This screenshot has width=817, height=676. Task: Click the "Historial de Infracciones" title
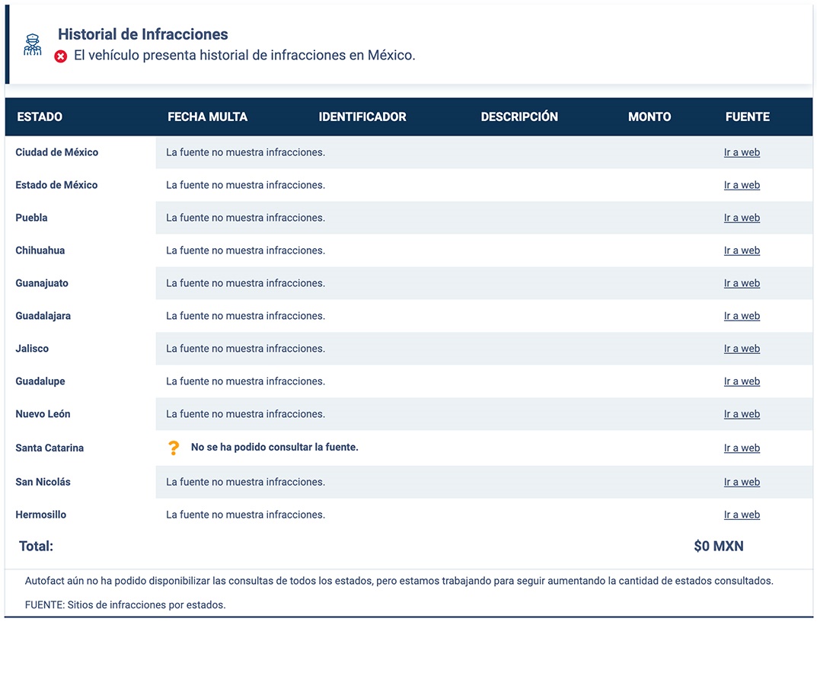142,33
